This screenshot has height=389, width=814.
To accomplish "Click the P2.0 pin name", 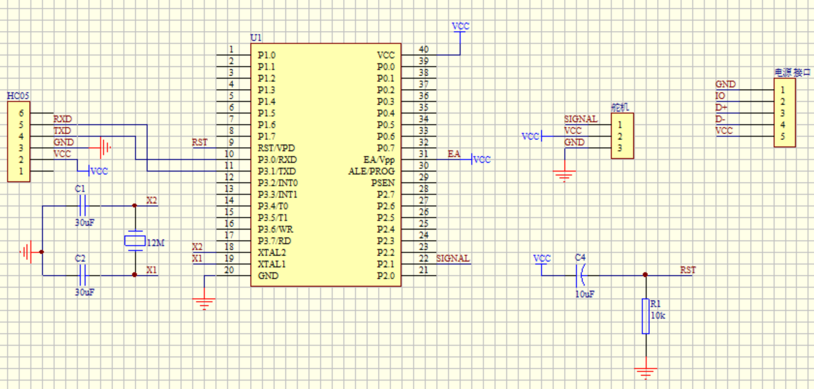I will tap(386, 276).
